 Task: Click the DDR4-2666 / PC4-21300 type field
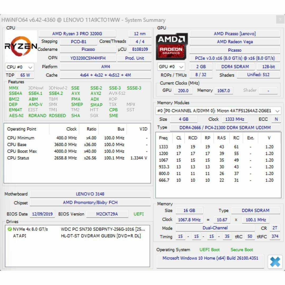(x=225, y=128)
